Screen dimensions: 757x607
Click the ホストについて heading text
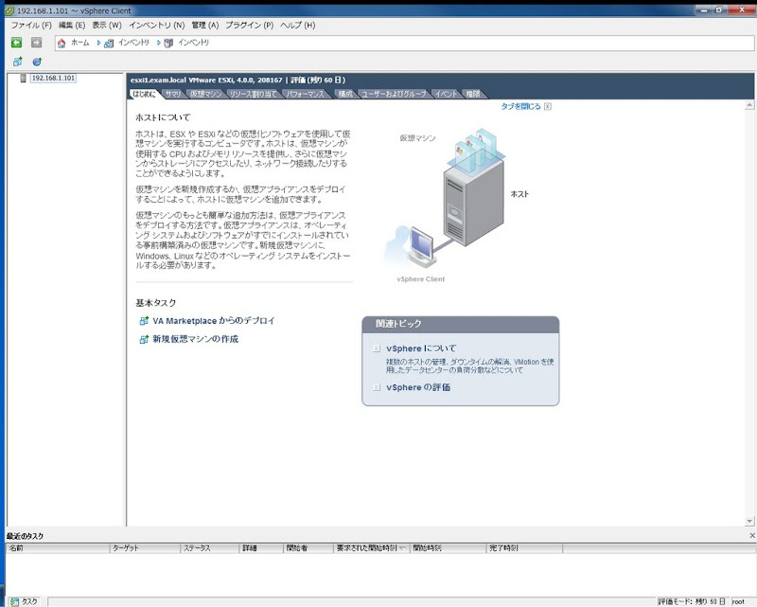click(163, 117)
